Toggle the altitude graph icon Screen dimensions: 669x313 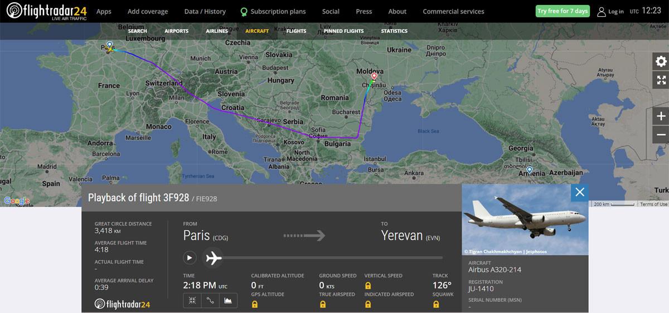[x=228, y=300]
